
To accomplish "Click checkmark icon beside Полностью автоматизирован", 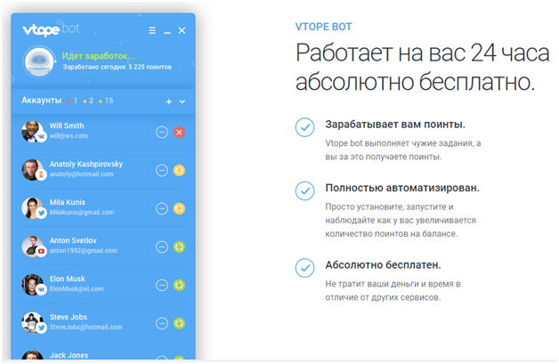I will click(x=304, y=190).
